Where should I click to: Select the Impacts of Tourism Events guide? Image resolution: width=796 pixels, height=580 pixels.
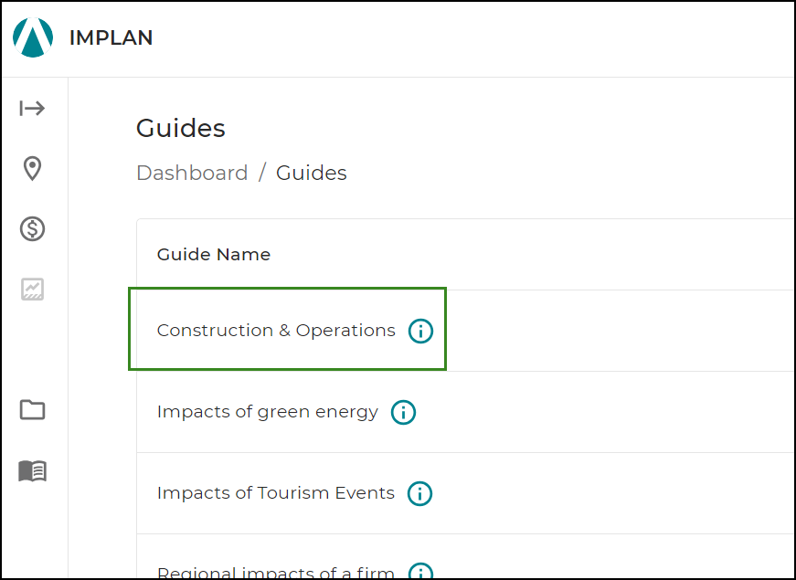(274, 493)
